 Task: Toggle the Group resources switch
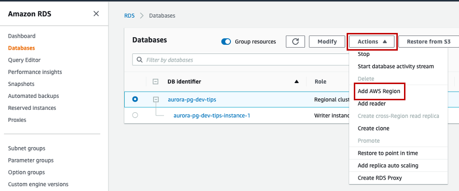pos(226,42)
